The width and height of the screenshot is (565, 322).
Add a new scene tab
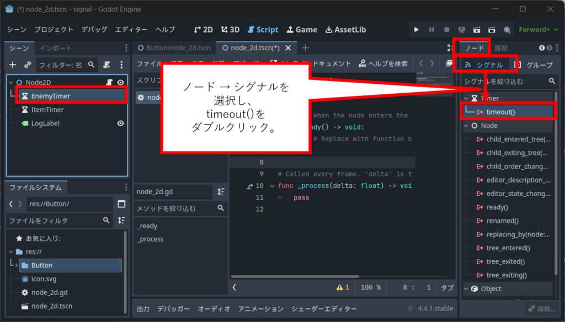(305, 48)
